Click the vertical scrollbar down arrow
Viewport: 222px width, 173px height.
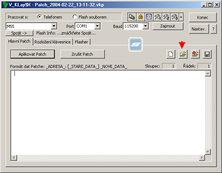tap(208, 152)
